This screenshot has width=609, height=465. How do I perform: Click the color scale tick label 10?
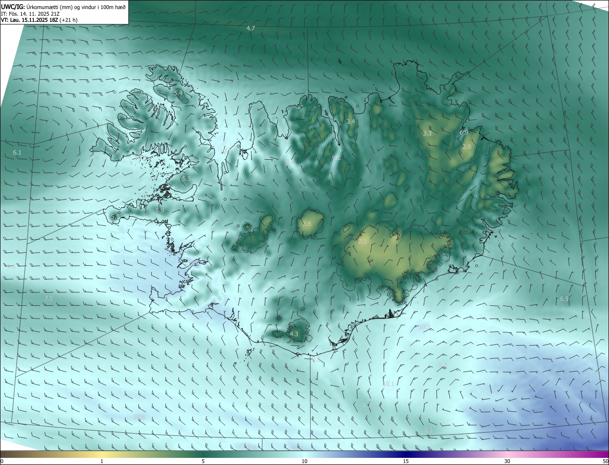[x=304, y=461]
